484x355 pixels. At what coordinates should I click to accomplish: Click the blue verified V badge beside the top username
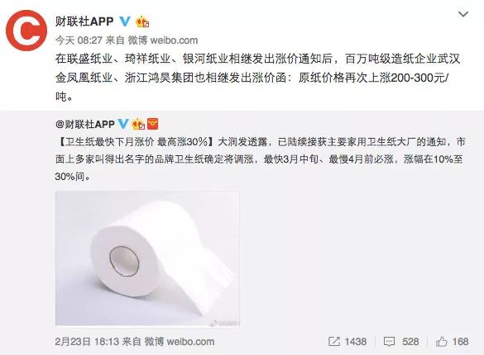[x=125, y=21]
